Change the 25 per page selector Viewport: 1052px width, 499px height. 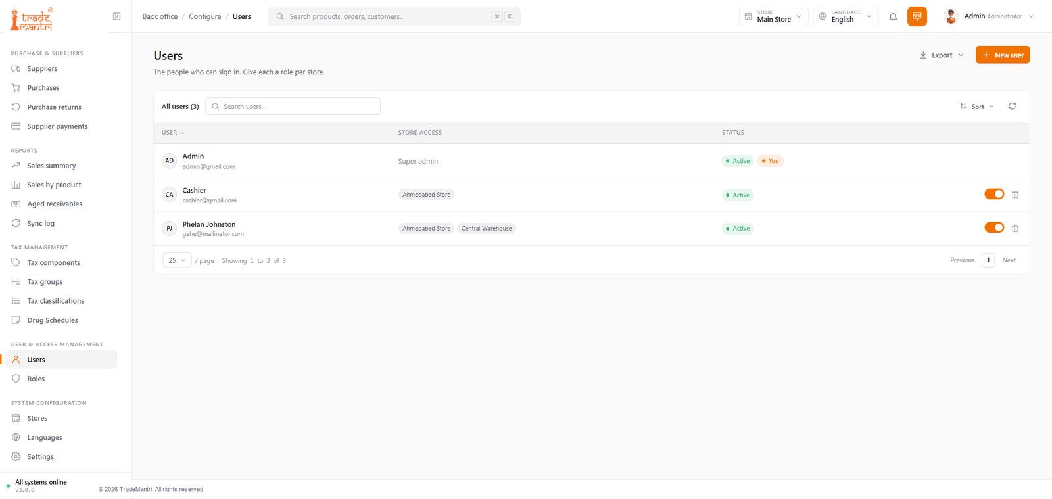pos(177,260)
